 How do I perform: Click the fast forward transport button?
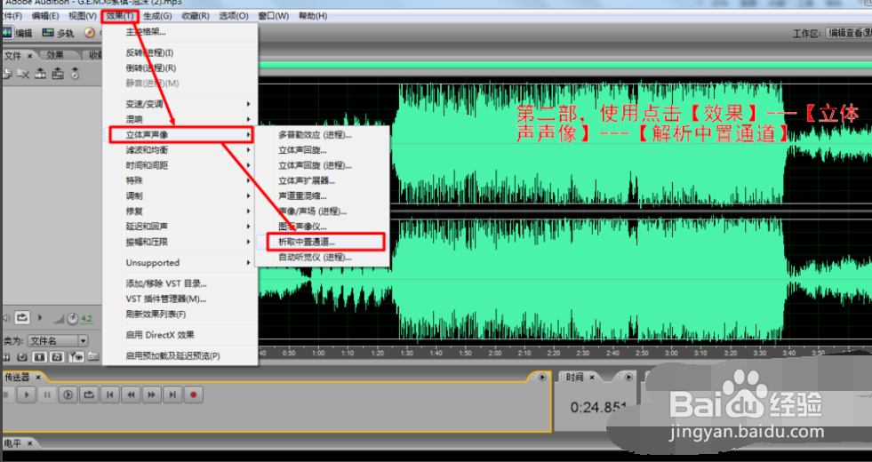152,394
